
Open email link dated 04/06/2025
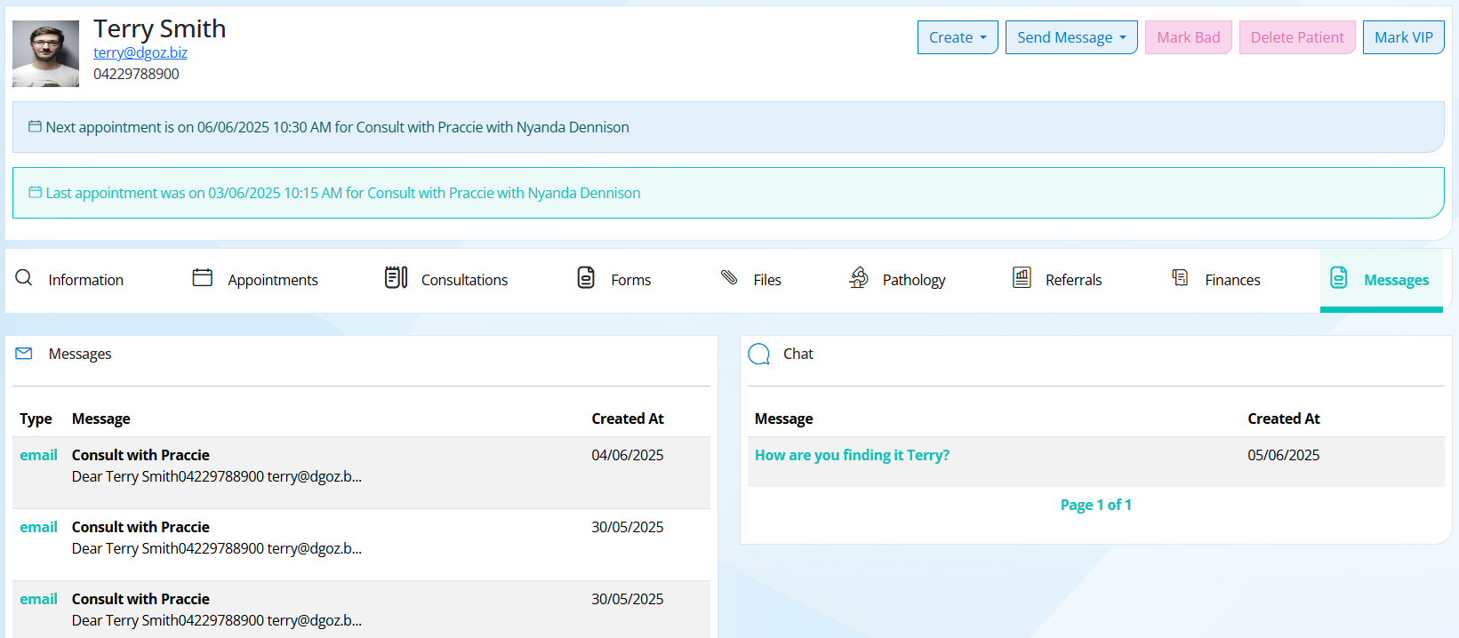38,455
